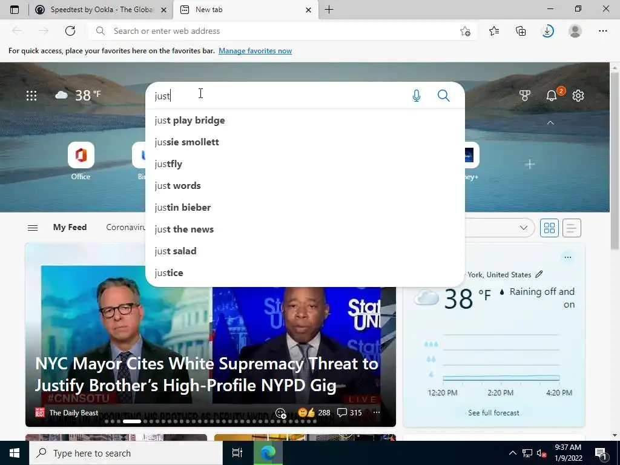Image resolution: width=620 pixels, height=465 pixels.
Task: Open Microsoft Rewards trophy icon
Action: [525, 96]
